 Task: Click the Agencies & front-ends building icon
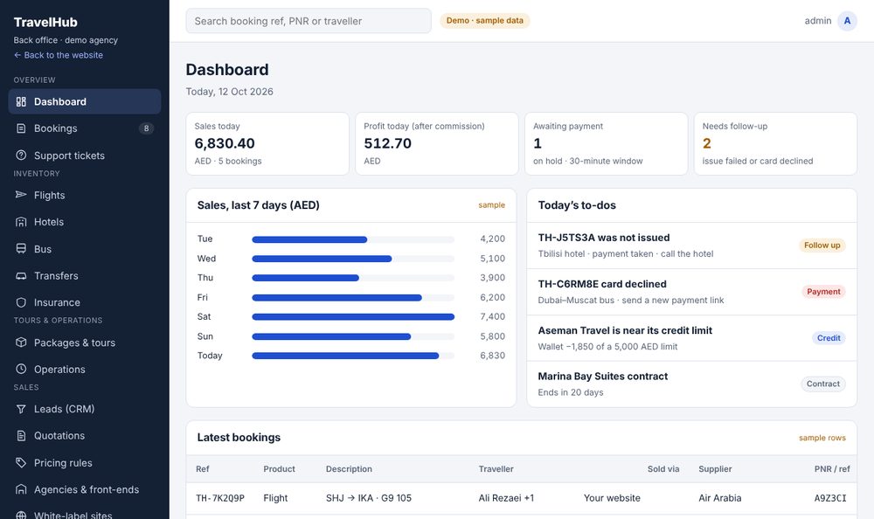click(x=21, y=489)
